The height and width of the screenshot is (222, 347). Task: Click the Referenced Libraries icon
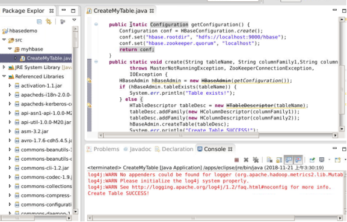(11, 77)
